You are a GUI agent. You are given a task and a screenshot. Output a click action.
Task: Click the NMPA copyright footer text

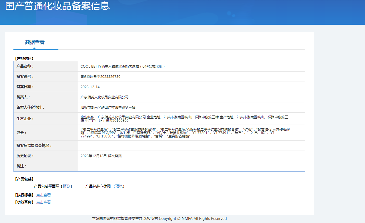[159, 218]
